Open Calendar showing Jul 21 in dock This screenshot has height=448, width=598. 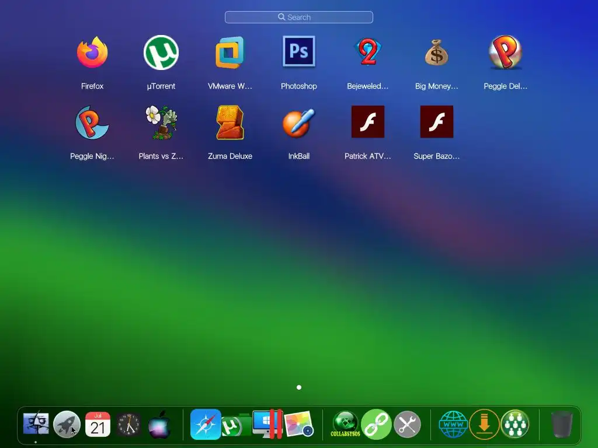(x=98, y=424)
